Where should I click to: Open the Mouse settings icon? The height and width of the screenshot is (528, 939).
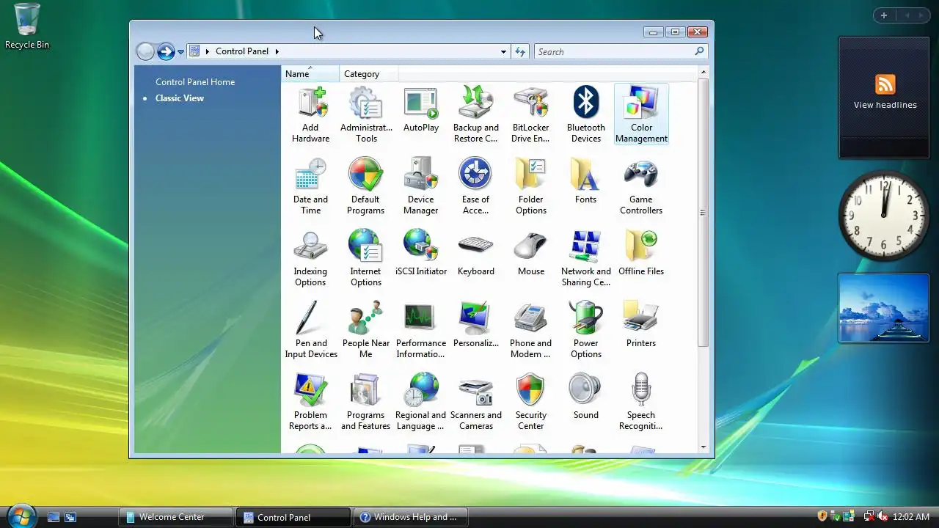(x=530, y=253)
